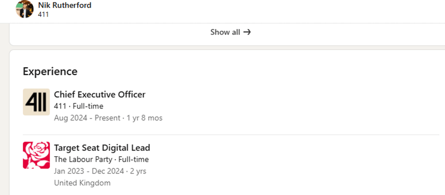Click Nik Rutherford's profile photo
445x195 pixels.
[x=25, y=9]
